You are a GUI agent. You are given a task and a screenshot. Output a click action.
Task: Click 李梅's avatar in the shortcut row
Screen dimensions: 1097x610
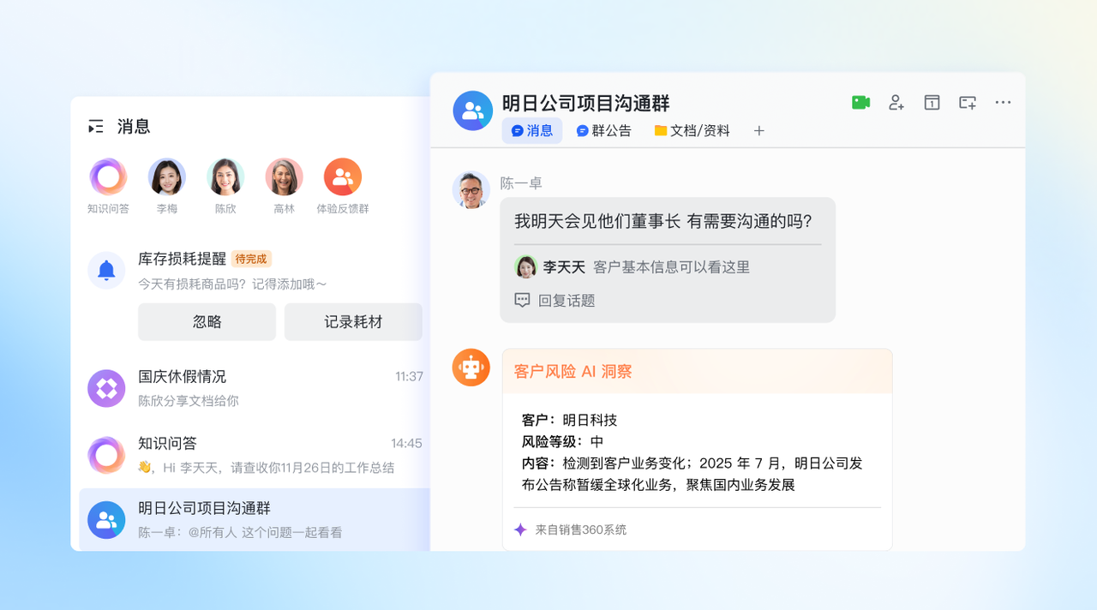pyautogui.click(x=167, y=177)
